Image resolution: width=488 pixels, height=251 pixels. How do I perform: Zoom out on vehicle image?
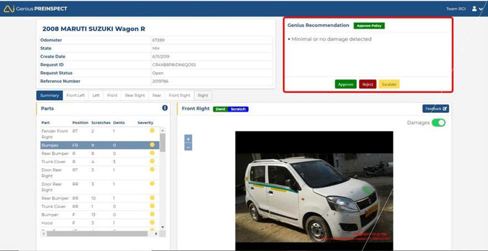pyautogui.click(x=188, y=146)
